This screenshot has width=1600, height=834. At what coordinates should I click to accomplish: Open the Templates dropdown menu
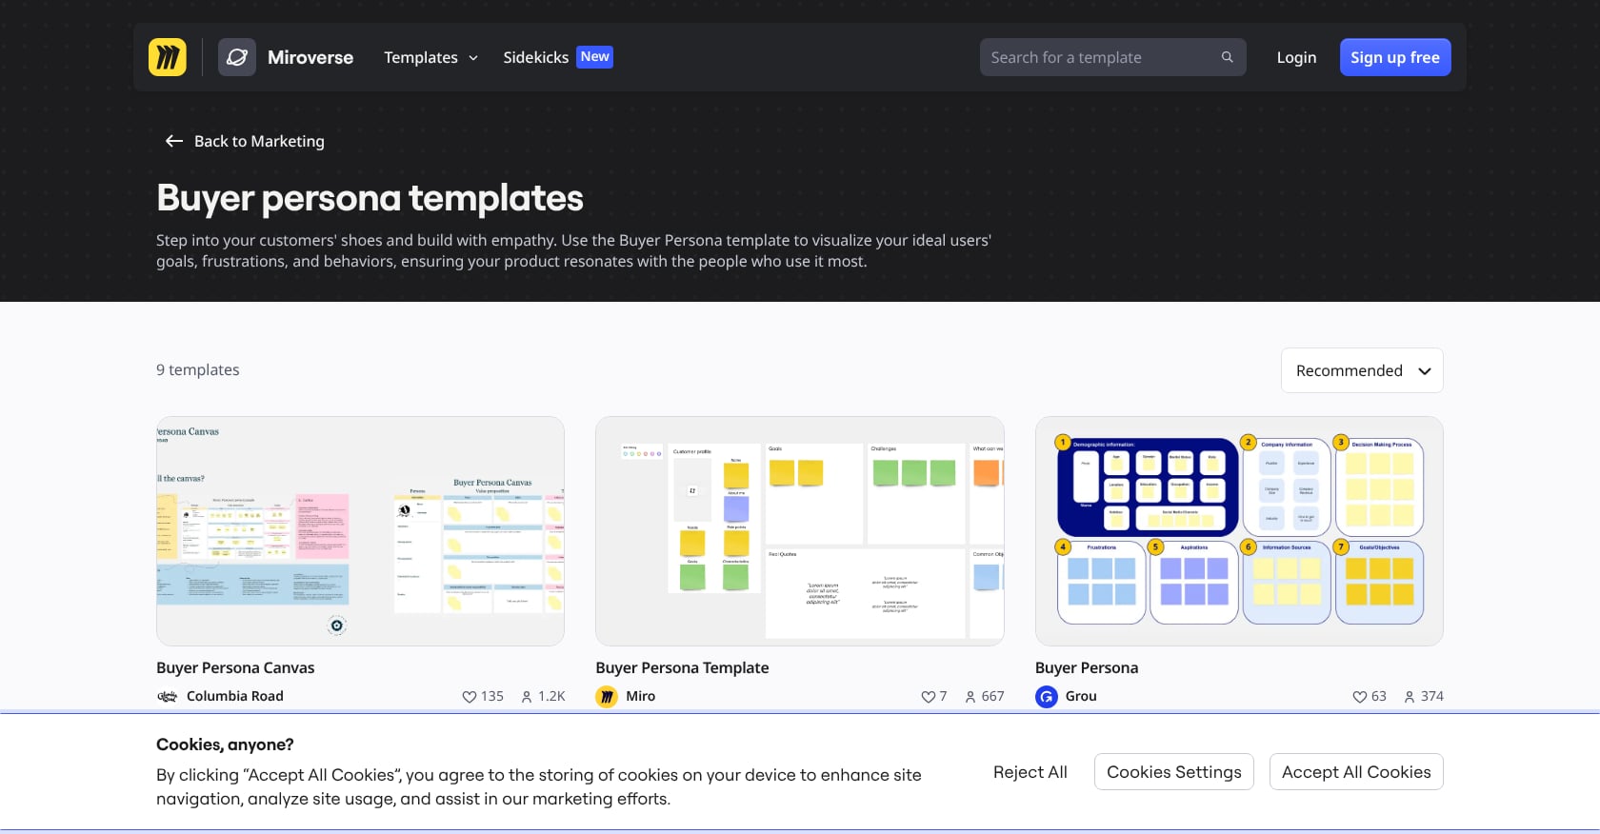[x=430, y=57]
